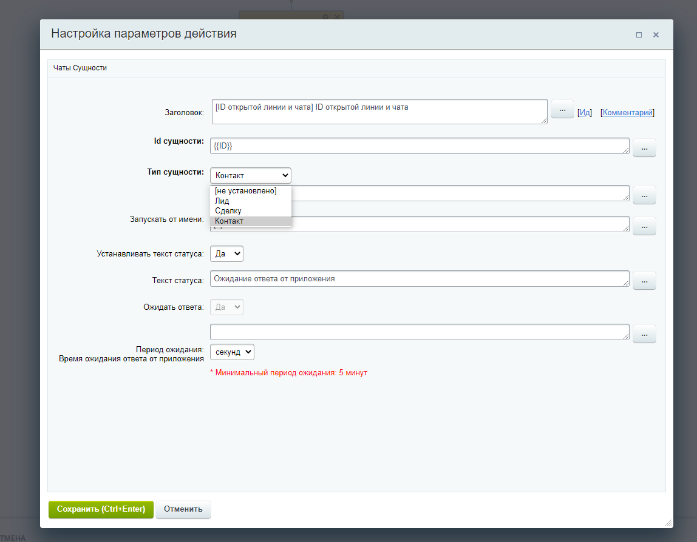This screenshot has width=697, height=542.
Task: Expand the секунд time unit dropdown
Action: tap(232, 352)
